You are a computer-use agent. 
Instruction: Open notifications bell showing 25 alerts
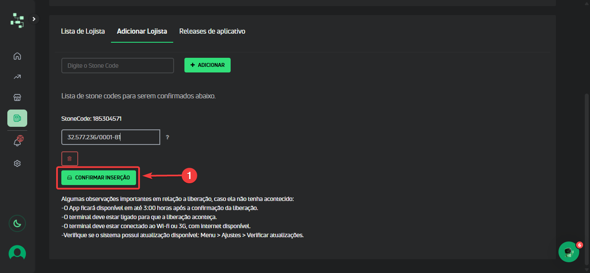[x=17, y=142]
